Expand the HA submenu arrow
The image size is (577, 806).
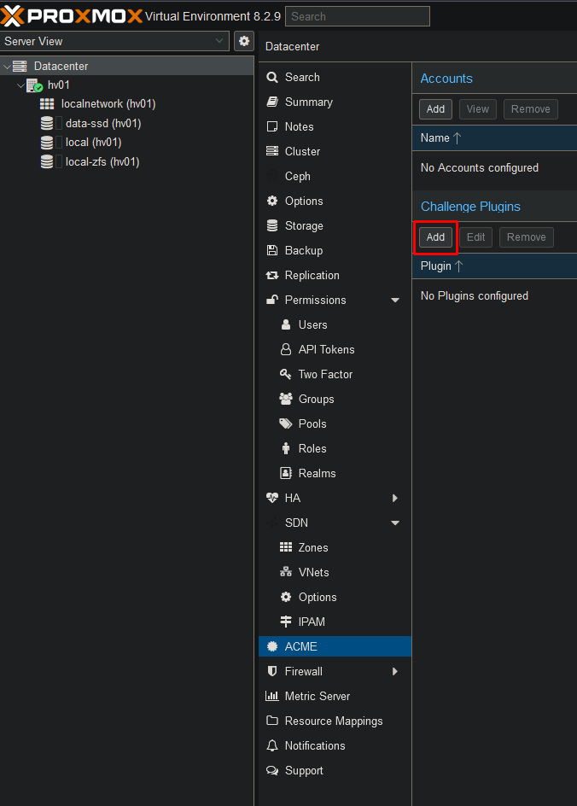pos(395,498)
